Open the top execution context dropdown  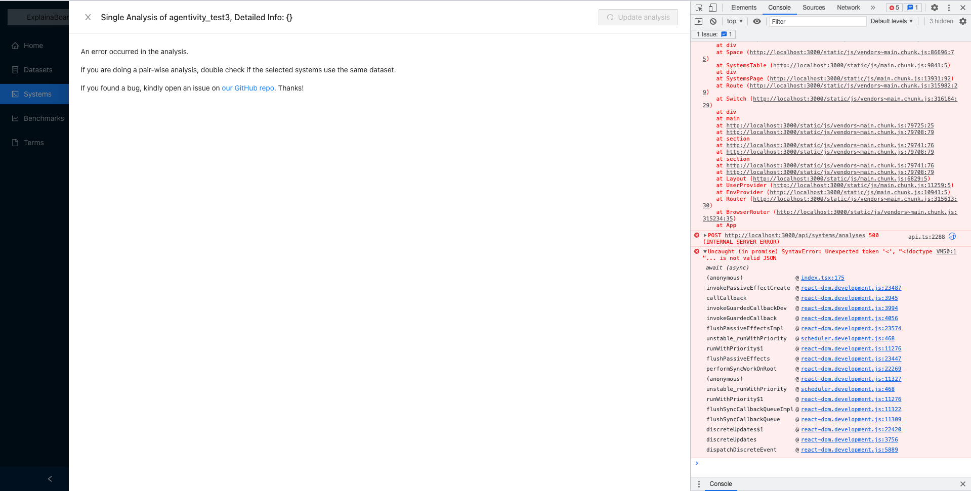click(x=734, y=21)
